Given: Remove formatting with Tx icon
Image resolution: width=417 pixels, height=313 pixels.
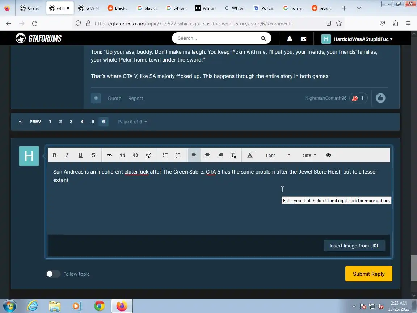Looking at the screenshot, I should point(233,155).
